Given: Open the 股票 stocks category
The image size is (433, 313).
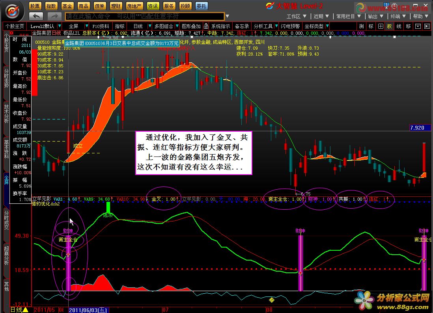Looking at the screenshot, I should click(35, 6).
